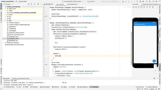Open the Pixel 3a API 32 AVD dropdown
This screenshot has width=161, height=90.
(x=110, y=1)
